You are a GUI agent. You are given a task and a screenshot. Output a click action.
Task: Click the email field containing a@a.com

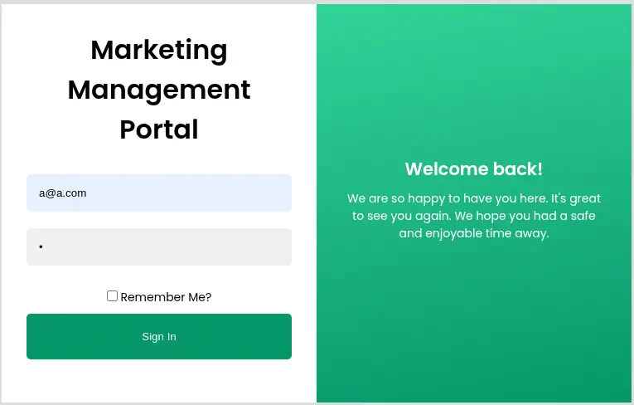click(158, 193)
